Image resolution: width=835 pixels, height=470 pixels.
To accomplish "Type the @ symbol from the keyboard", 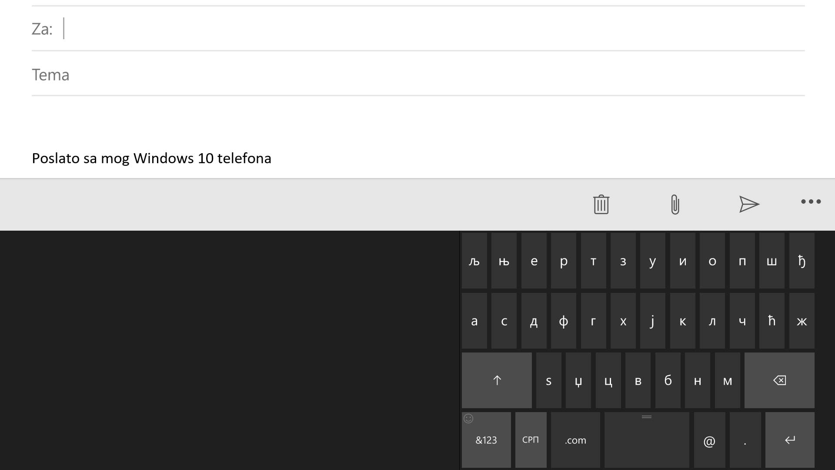I will [710, 440].
